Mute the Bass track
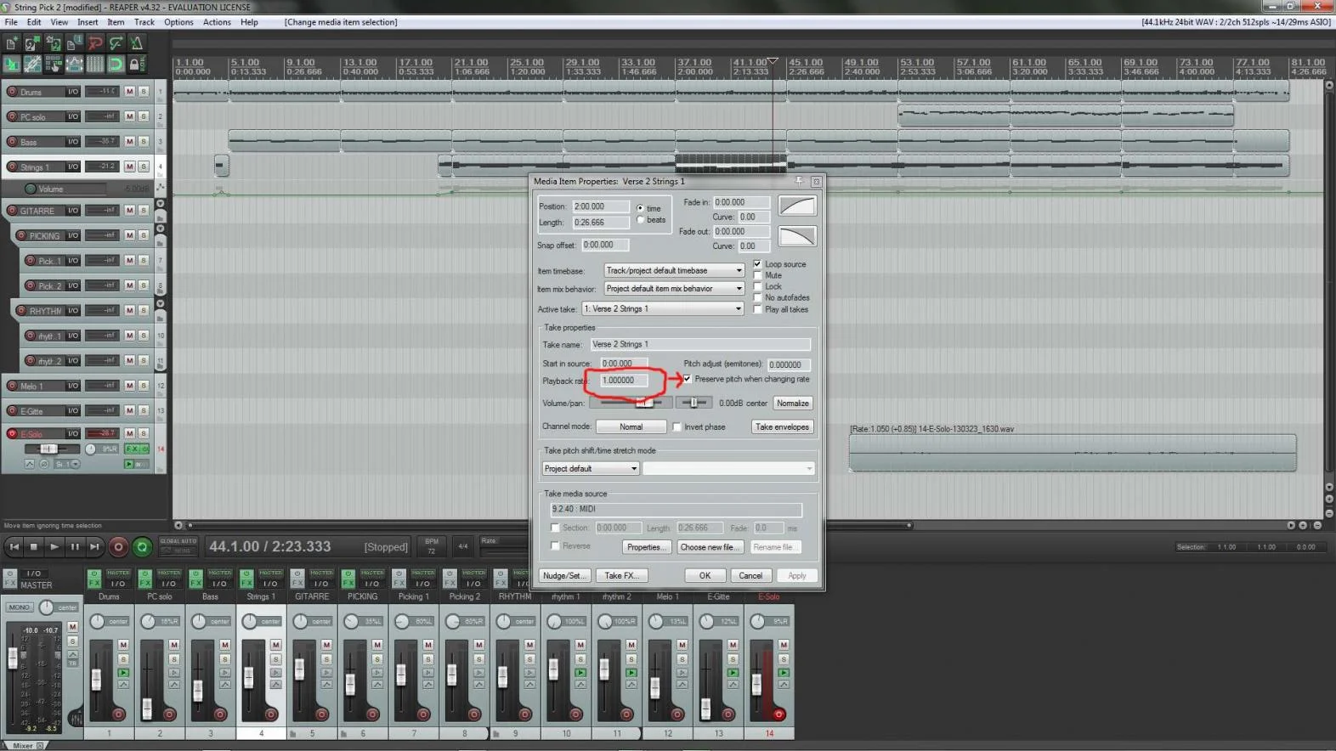The image size is (1336, 751). pos(130,141)
